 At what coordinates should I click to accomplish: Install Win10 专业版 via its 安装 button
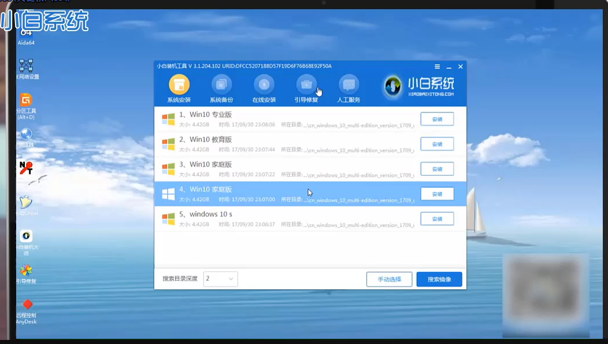(x=437, y=119)
